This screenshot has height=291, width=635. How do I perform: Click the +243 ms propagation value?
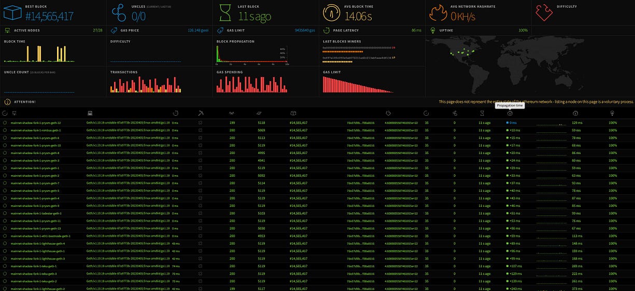point(514,289)
